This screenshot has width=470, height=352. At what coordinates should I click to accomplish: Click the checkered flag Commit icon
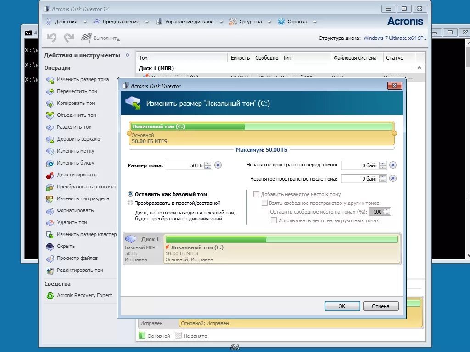pyautogui.click(x=86, y=38)
